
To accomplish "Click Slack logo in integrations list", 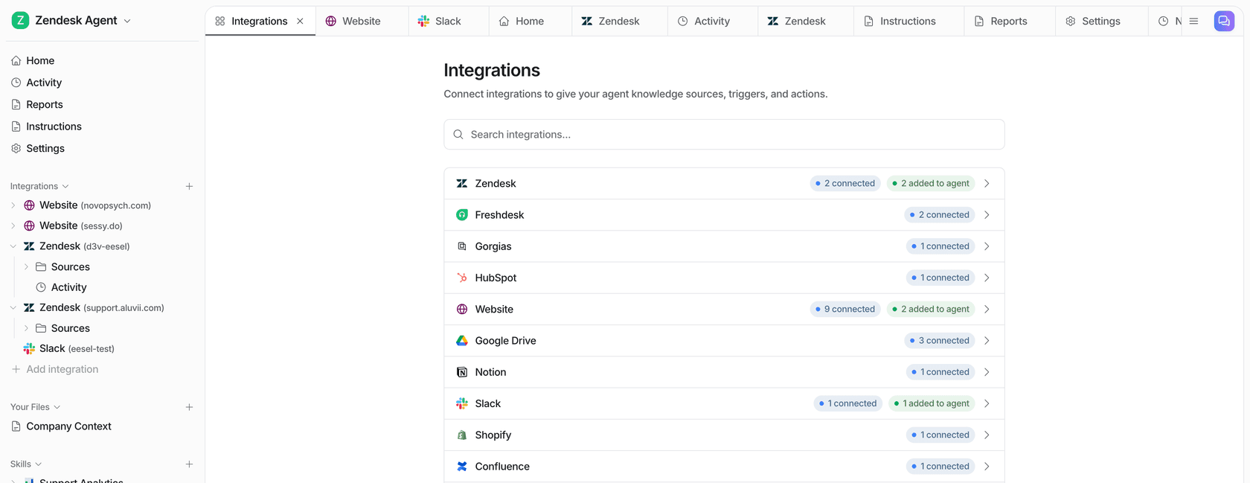I will click(462, 403).
